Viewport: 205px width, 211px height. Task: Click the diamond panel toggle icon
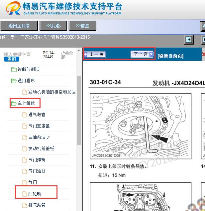(x=189, y=40)
